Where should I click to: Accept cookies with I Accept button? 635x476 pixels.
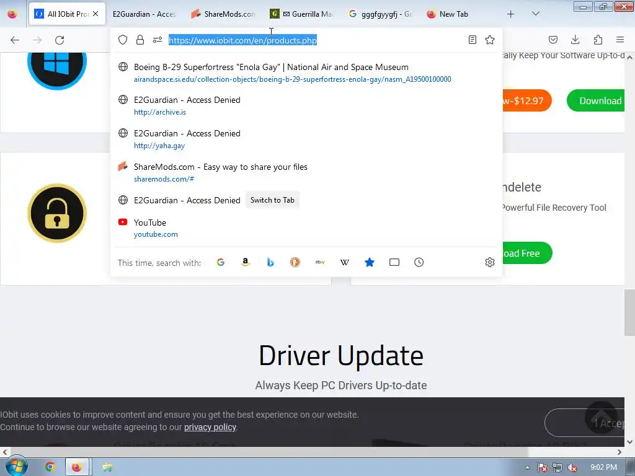click(584, 423)
